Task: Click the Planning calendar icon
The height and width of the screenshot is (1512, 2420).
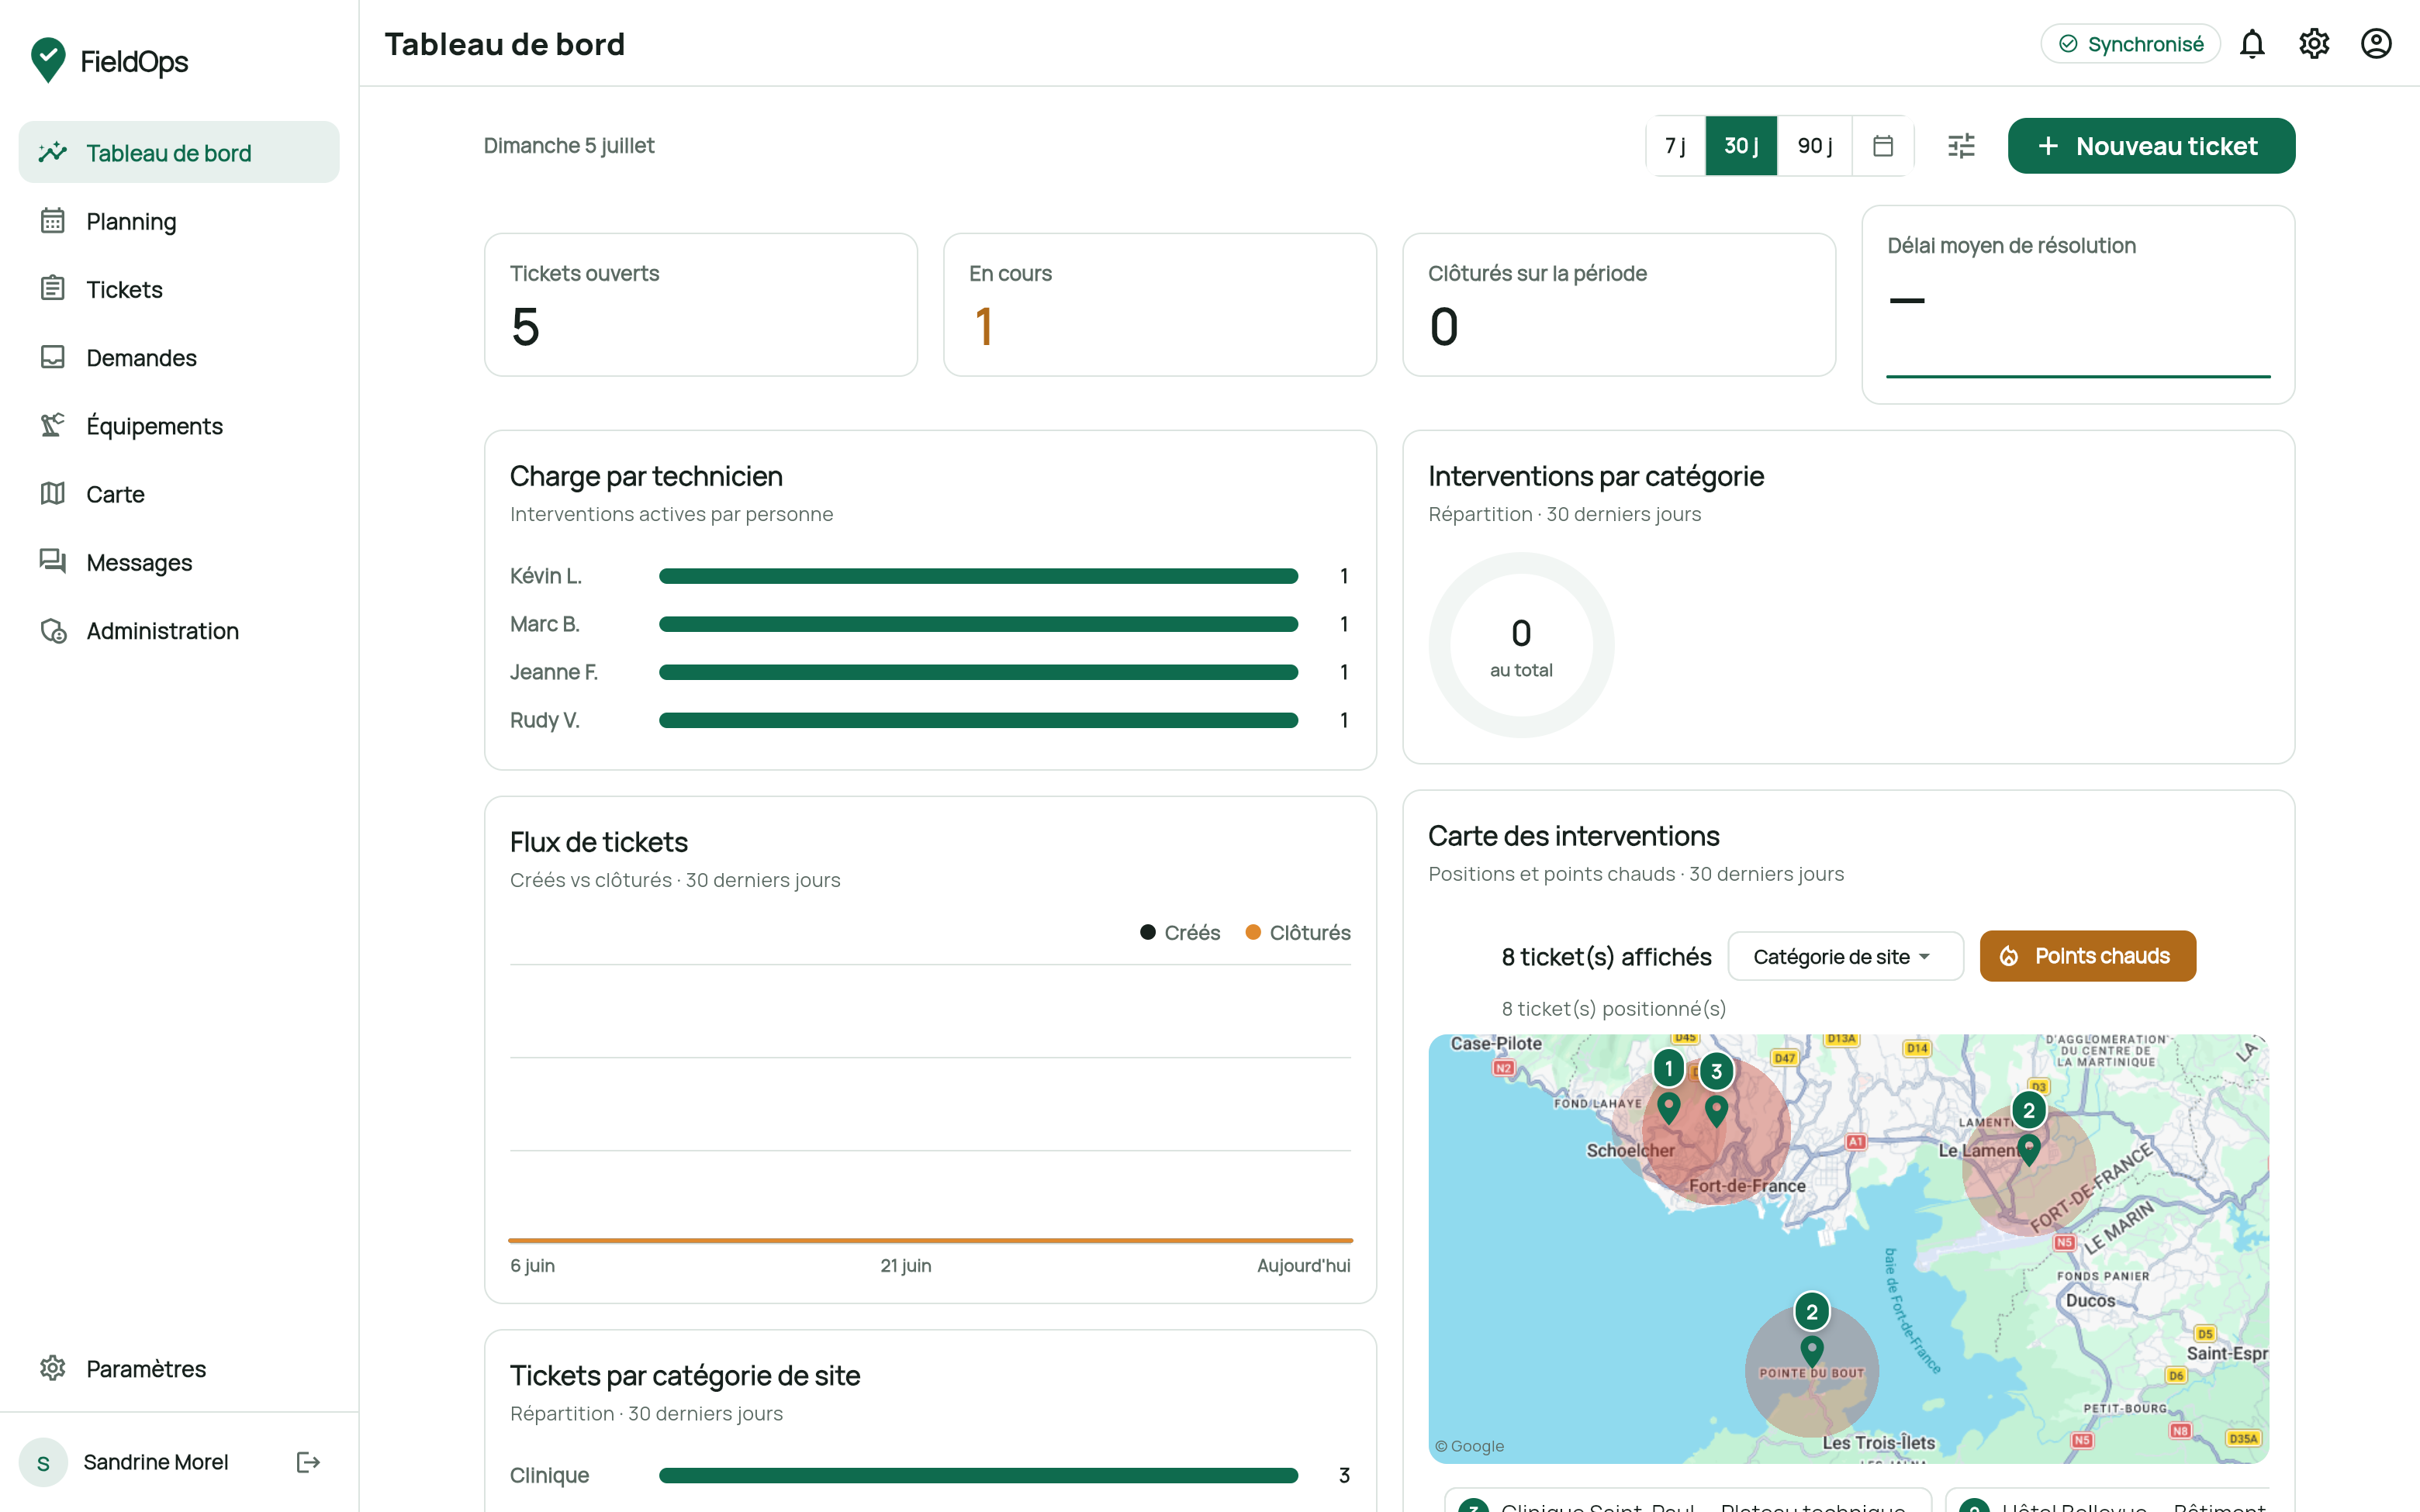Action: point(53,220)
